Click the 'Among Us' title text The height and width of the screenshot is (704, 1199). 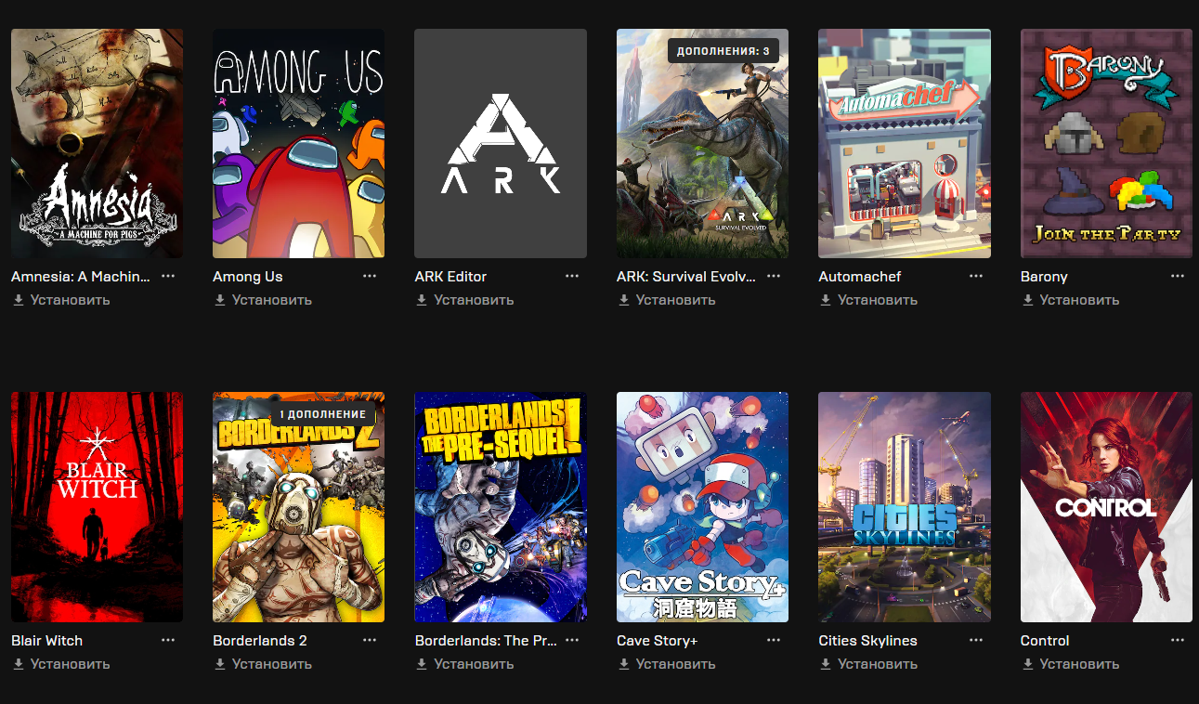click(x=248, y=277)
